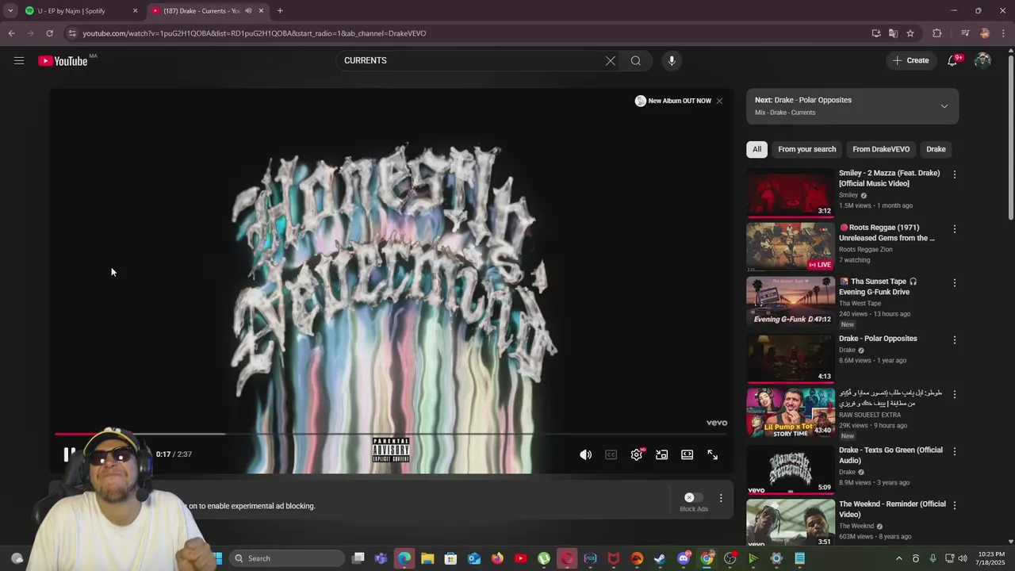1015x571 pixels.
Task: Open Drake - Polar Opposites video title
Action: pyautogui.click(x=878, y=339)
